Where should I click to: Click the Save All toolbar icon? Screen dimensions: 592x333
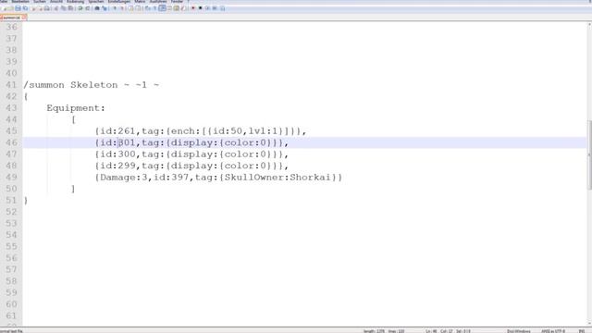(25, 8)
